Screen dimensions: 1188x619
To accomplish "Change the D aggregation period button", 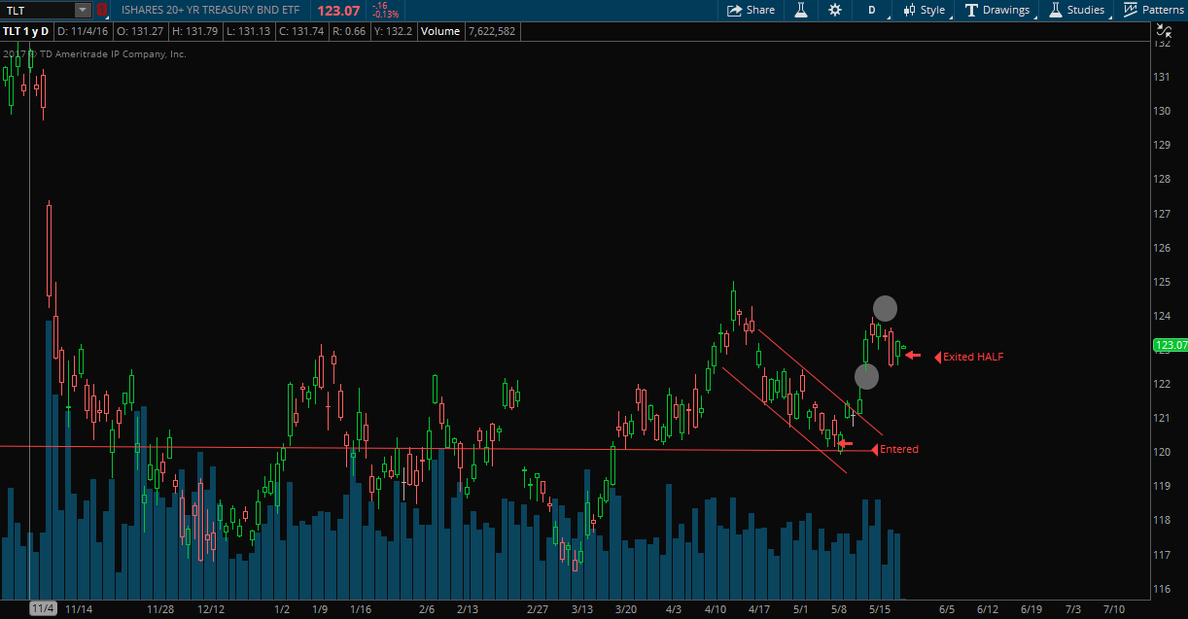I will click(x=871, y=10).
